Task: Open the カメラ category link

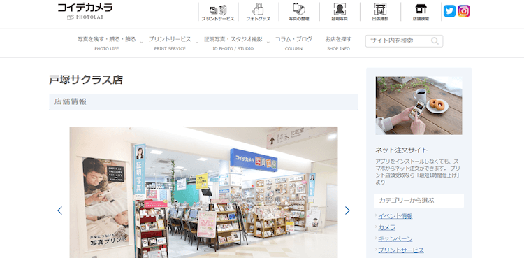Action: [386, 227]
